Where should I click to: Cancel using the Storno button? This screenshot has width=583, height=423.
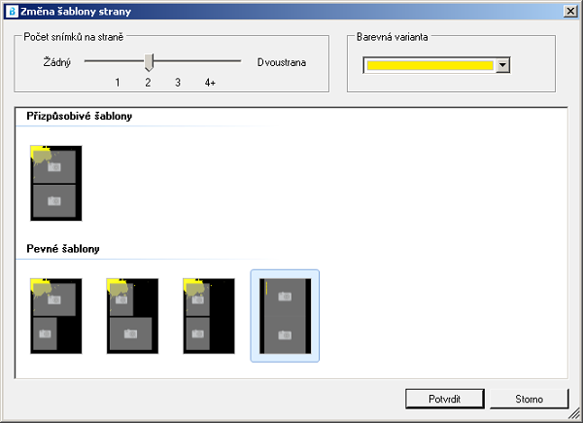[529, 399]
